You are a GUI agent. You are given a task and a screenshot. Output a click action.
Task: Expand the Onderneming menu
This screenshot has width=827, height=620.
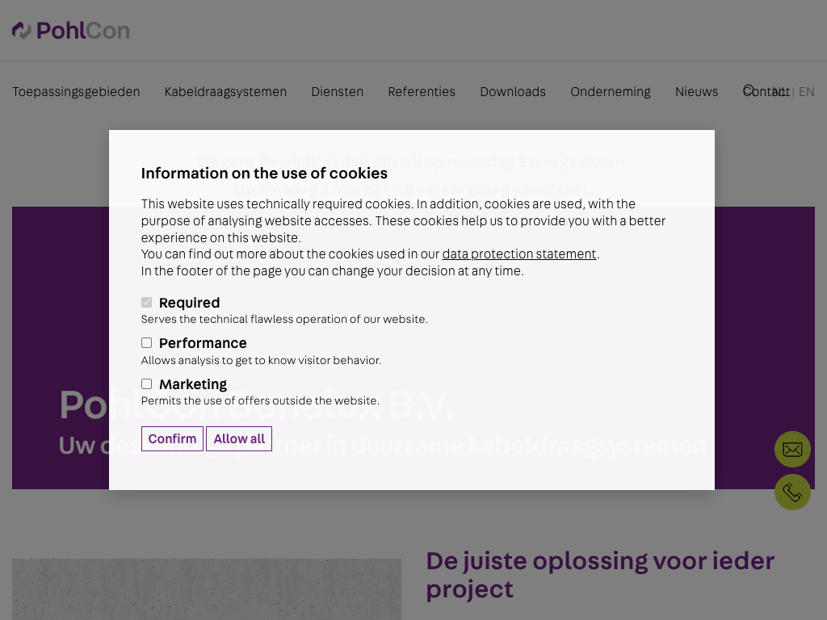610,92
